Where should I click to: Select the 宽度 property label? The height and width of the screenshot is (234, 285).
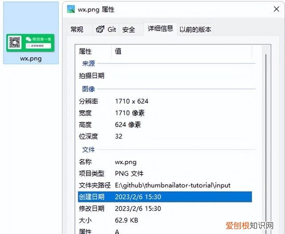(85, 113)
